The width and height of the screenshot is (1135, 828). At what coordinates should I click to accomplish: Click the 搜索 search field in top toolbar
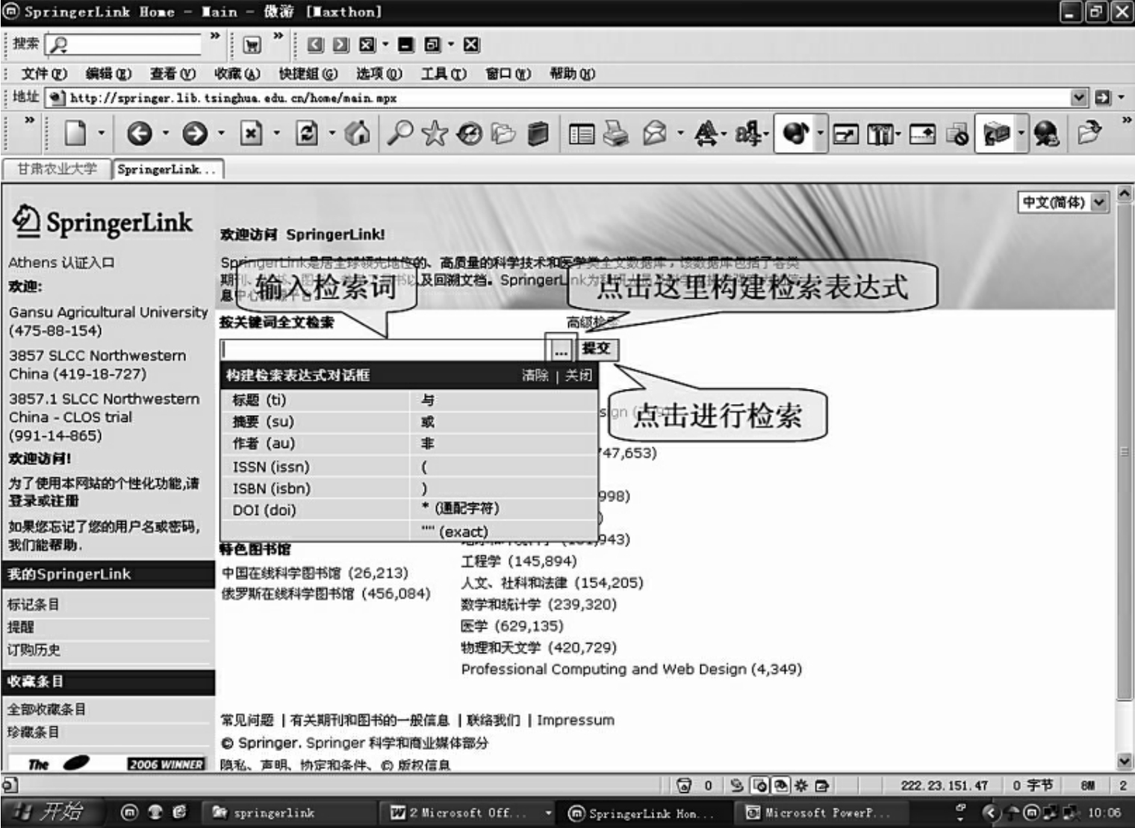124,45
